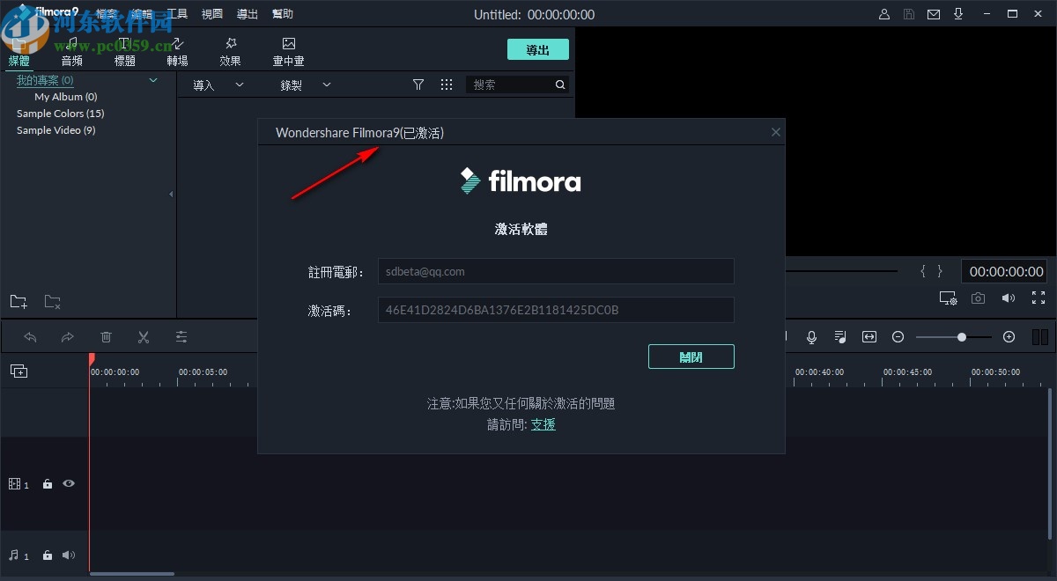The image size is (1057, 581).
Task: Toggle the audio track 1 lock
Action: pos(48,555)
